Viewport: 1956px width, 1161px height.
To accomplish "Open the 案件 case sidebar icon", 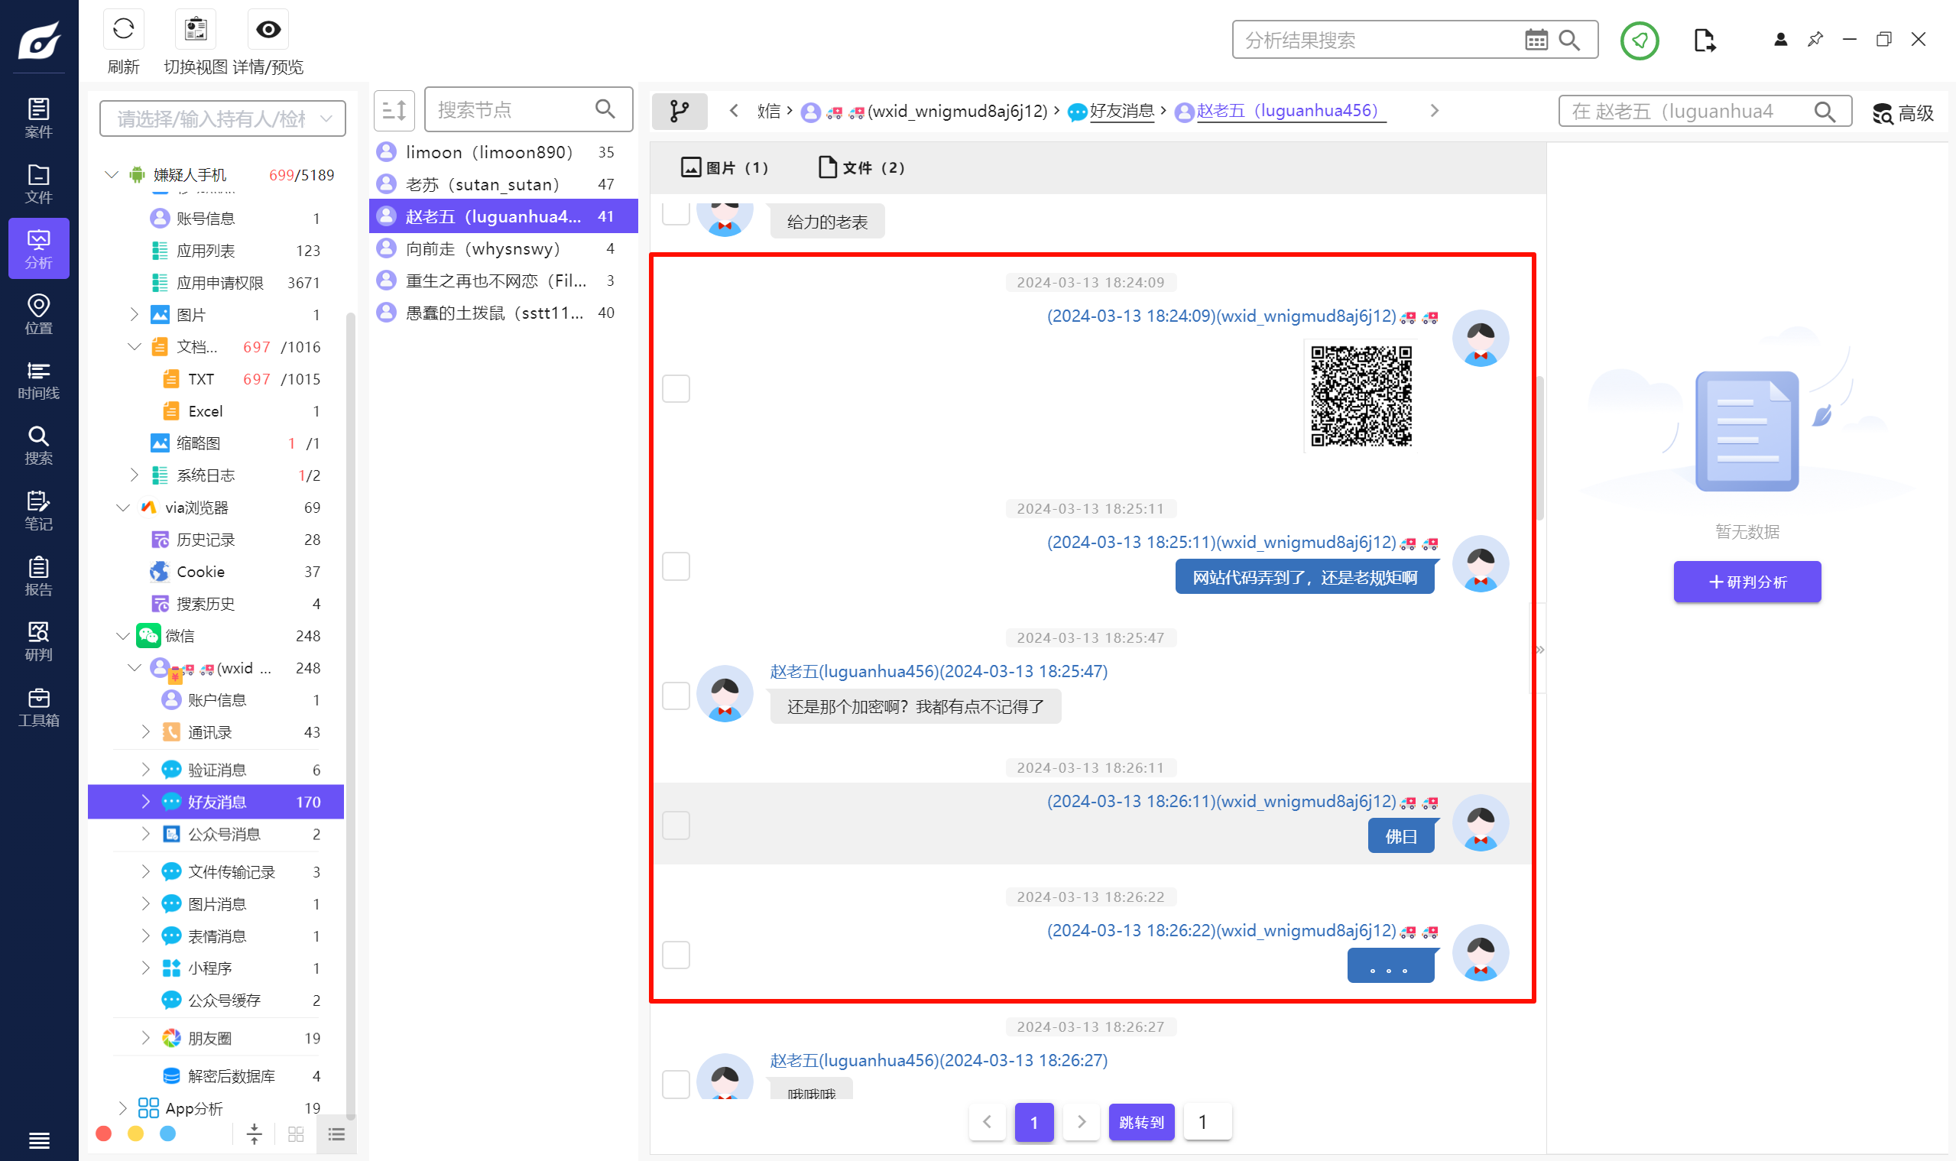I will click(38, 118).
